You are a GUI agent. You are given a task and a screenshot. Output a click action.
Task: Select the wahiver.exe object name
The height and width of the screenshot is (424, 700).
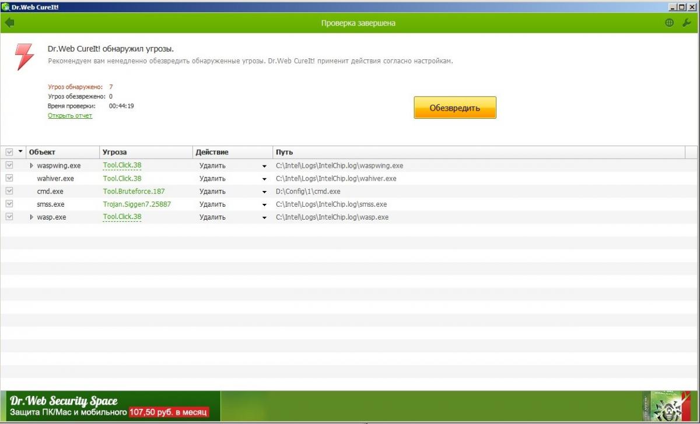point(55,179)
